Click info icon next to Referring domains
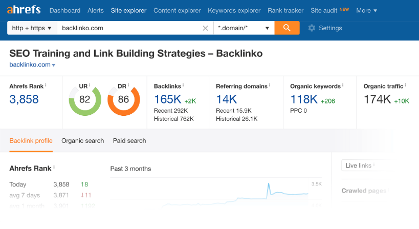 coord(270,85)
